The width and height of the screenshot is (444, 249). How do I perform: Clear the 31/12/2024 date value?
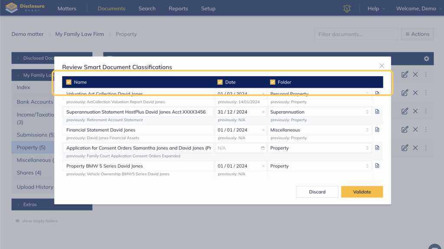(263, 112)
